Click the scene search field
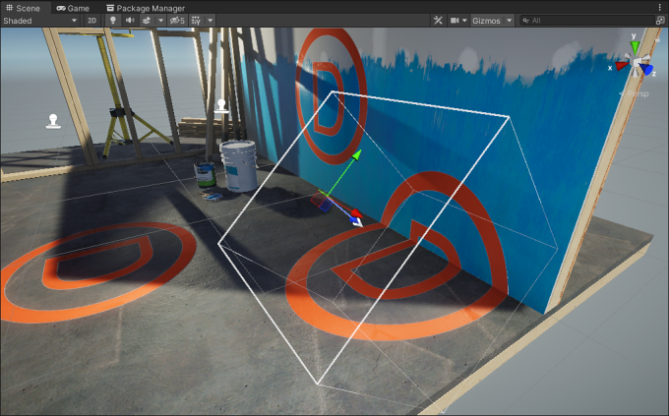The width and height of the screenshot is (669, 416). pos(590,20)
